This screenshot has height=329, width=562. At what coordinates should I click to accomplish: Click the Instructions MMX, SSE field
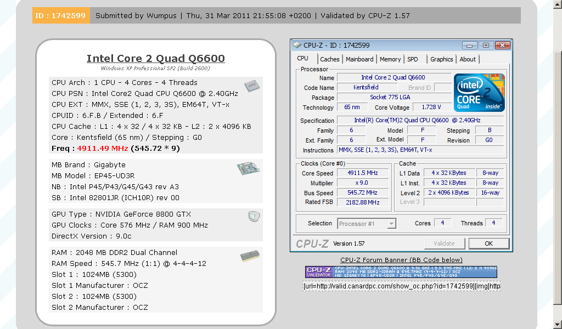(x=420, y=150)
